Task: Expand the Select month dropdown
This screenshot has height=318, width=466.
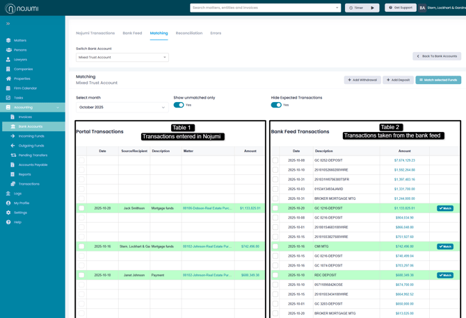Action: (122, 108)
